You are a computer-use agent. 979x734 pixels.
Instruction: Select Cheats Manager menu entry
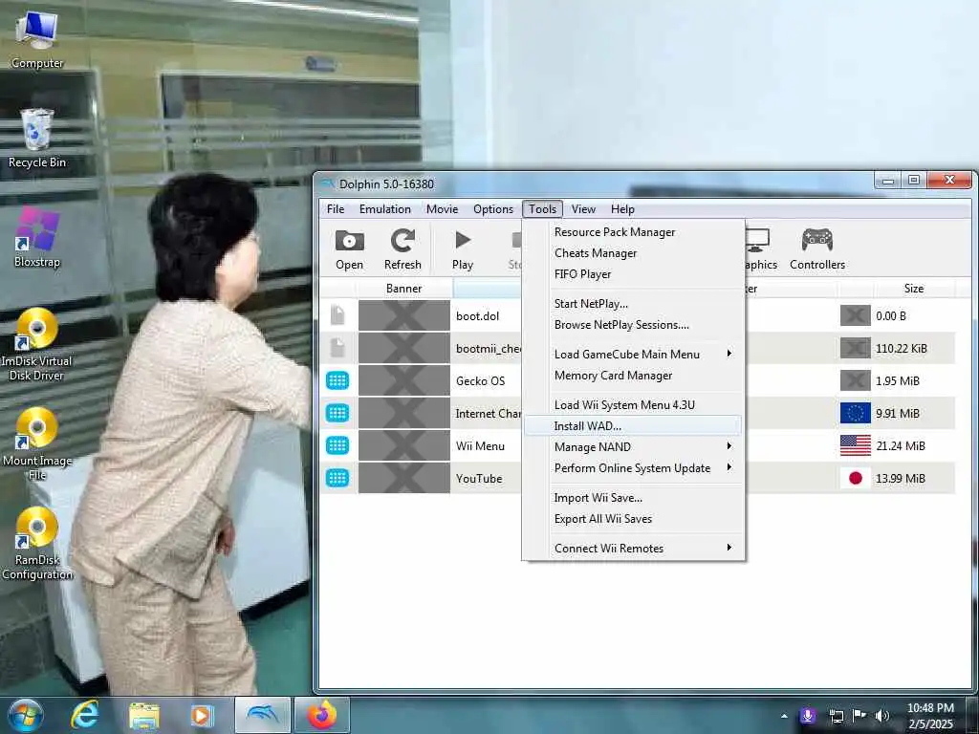click(633, 252)
